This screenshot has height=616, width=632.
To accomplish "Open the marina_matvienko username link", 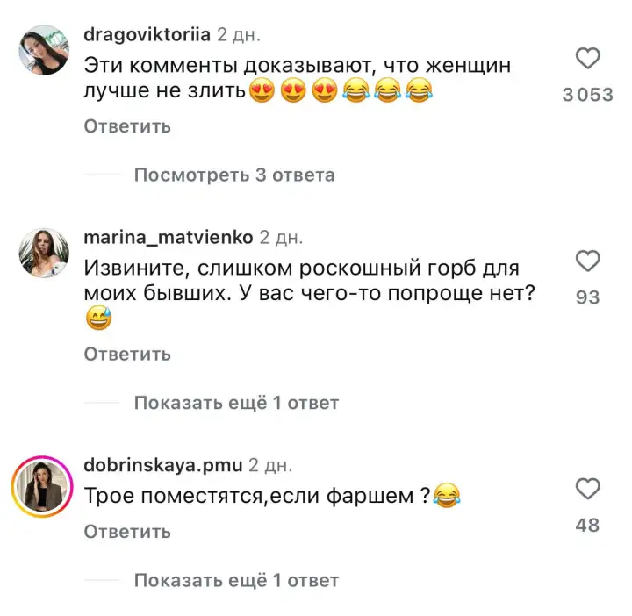I will (x=168, y=238).
